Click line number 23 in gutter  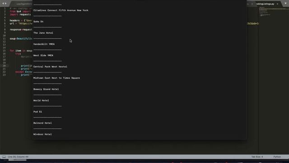[x=4, y=75]
